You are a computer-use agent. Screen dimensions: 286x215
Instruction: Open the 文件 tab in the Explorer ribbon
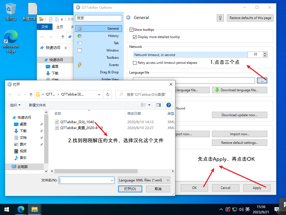pyautogui.click(x=45, y=27)
